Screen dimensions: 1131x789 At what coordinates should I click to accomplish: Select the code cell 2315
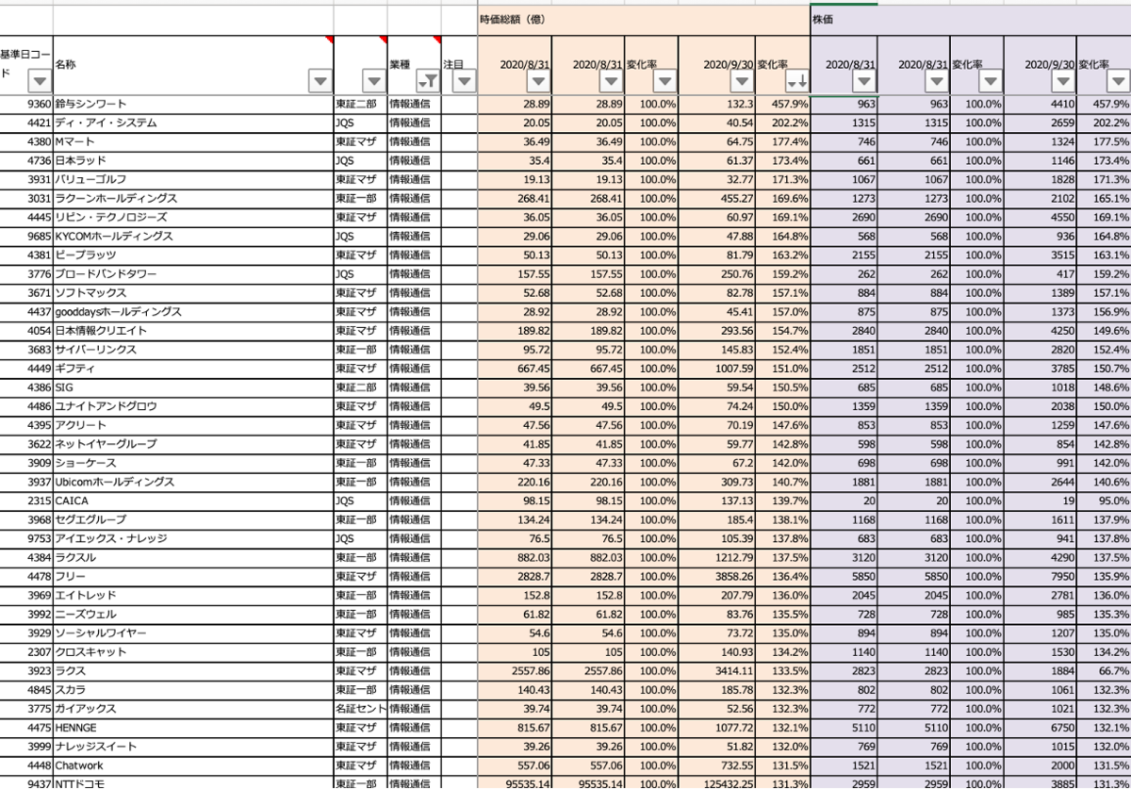pyautogui.click(x=26, y=500)
